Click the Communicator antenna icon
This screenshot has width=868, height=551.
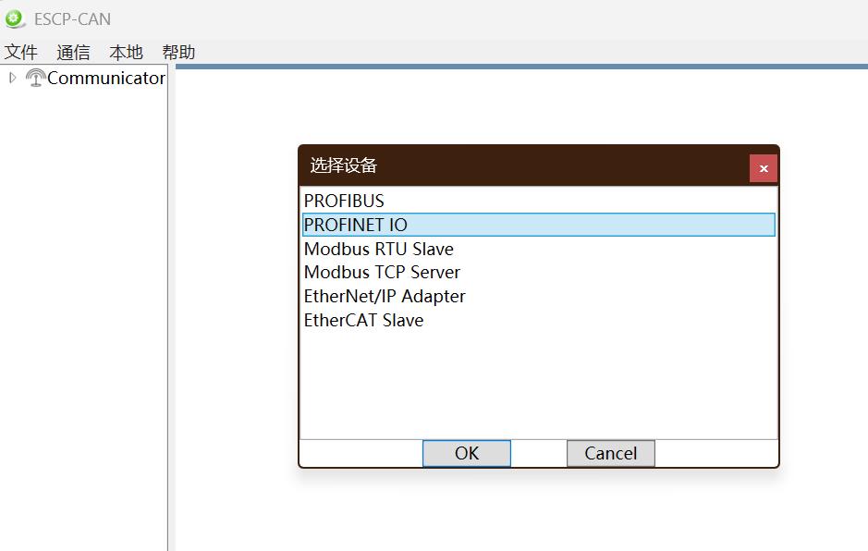pos(35,78)
